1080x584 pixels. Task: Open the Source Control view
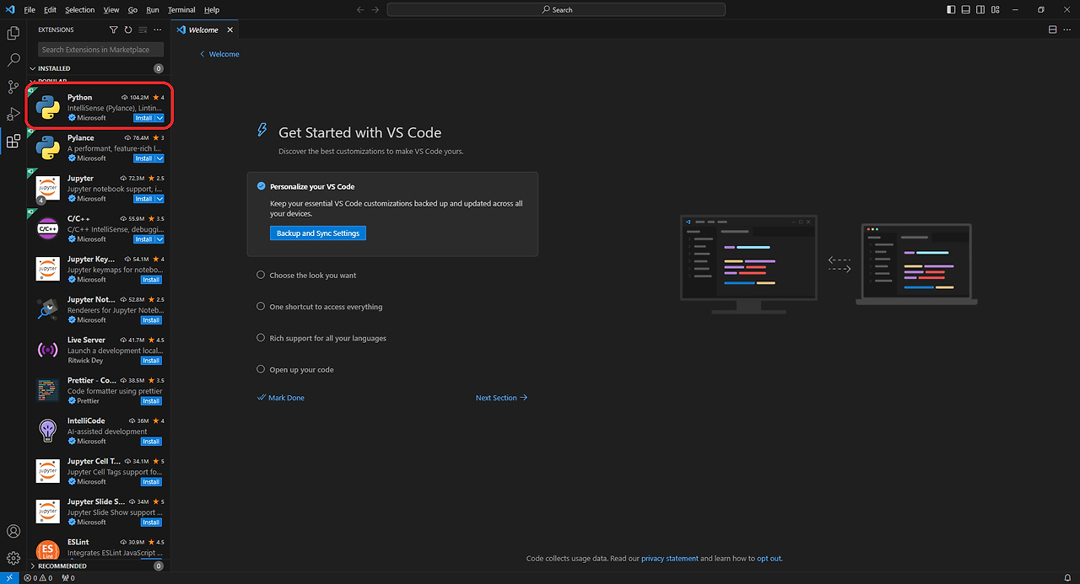pos(13,87)
